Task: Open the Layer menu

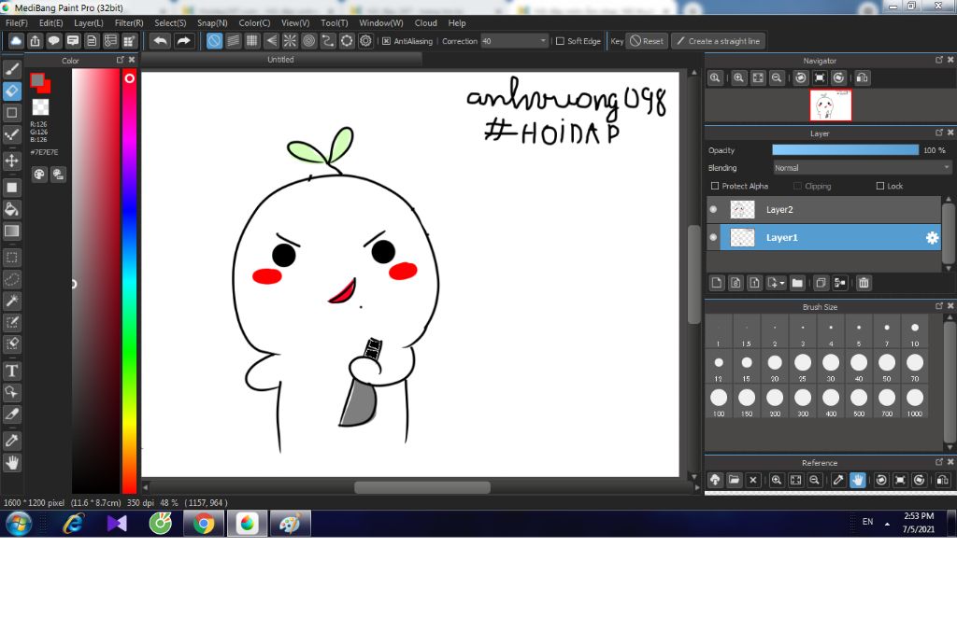Action: click(89, 22)
